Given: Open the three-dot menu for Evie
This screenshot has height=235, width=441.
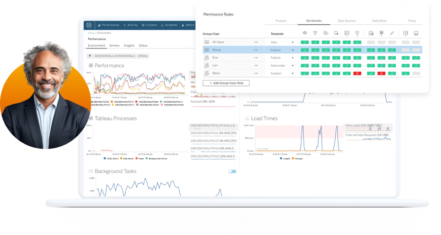Looking at the screenshot, I should point(256,57).
